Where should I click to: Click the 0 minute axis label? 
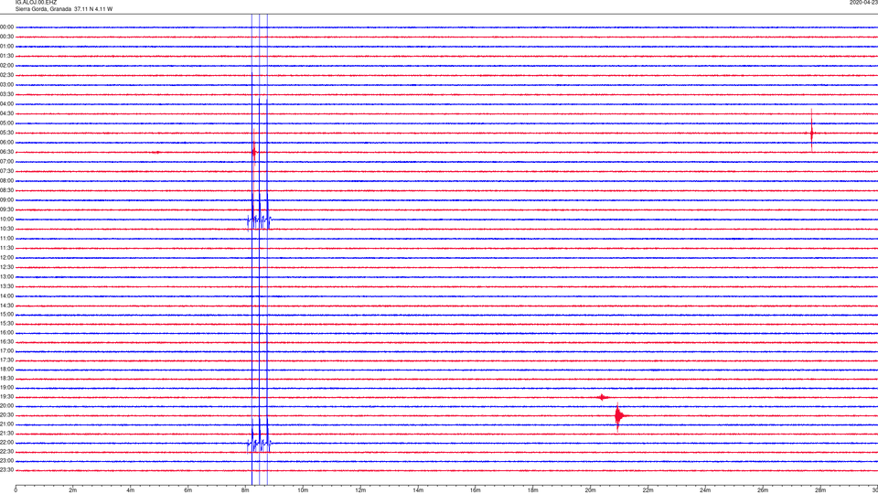point(16,490)
